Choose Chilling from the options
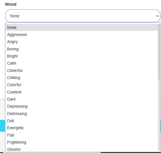161x153 pixels. (81, 78)
